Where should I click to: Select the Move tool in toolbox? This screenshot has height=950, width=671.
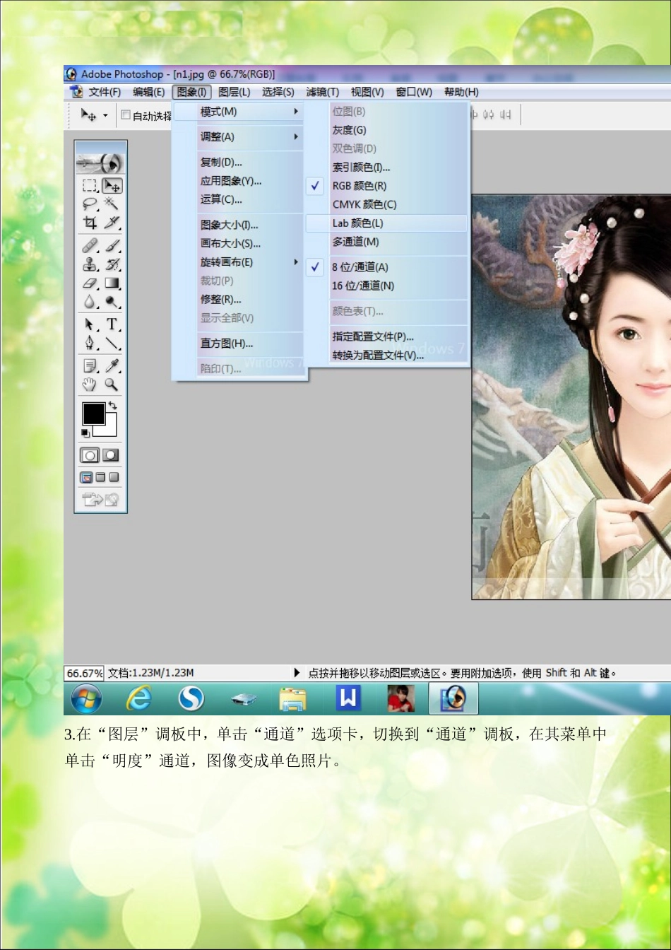pyautogui.click(x=112, y=186)
